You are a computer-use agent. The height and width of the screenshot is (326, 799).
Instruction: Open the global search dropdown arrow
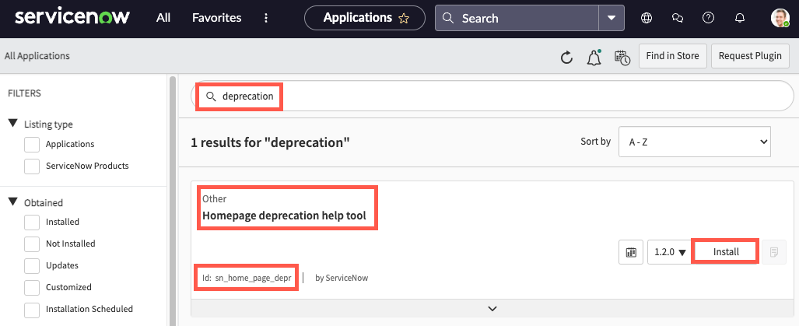(612, 19)
